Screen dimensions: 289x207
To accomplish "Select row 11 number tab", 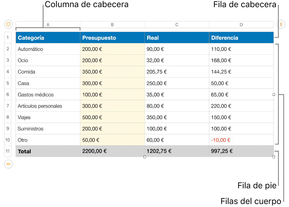I will click(8, 151).
